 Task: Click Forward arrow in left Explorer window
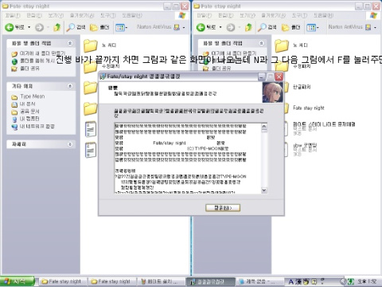(39, 27)
